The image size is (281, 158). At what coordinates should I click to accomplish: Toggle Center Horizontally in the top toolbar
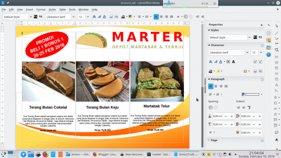pyautogui.click(x=161, y=17)
